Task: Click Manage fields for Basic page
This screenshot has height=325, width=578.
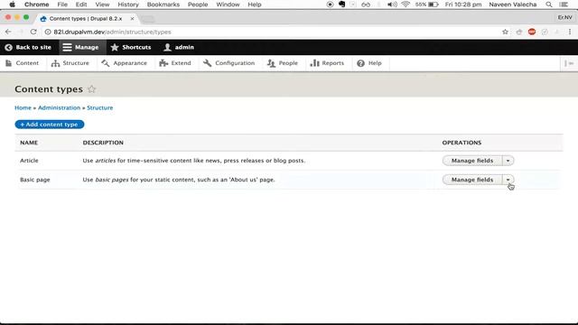Action: [x=472, y=180]
